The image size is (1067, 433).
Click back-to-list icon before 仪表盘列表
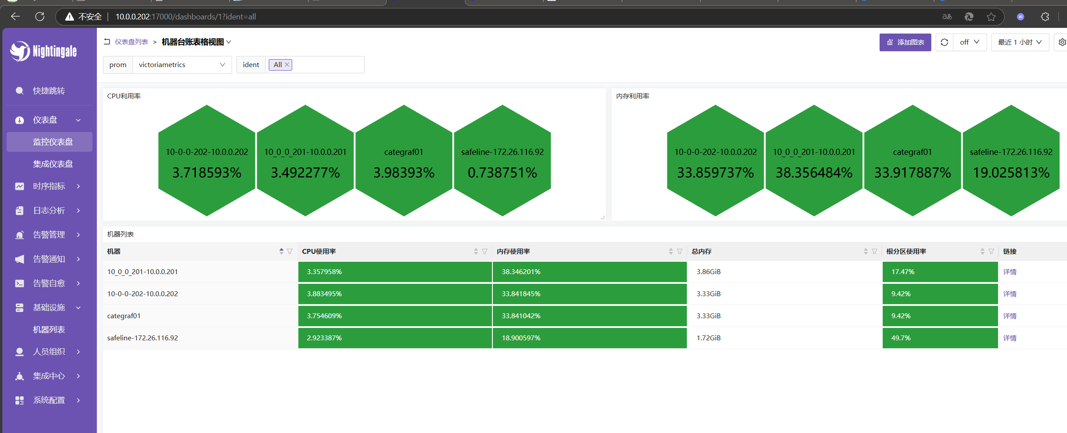tap(107, 42)
